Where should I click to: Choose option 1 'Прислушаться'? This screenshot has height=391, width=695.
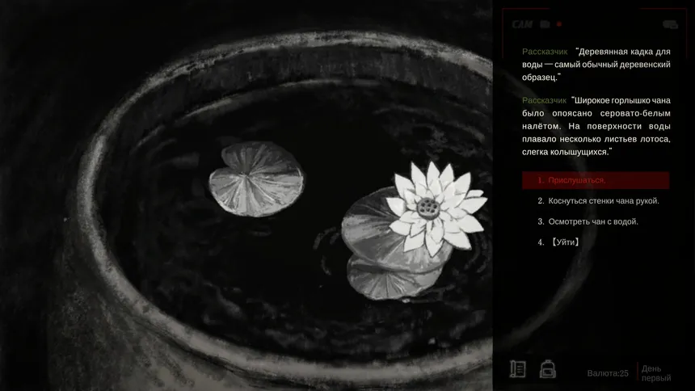click(x=596, y=180)
